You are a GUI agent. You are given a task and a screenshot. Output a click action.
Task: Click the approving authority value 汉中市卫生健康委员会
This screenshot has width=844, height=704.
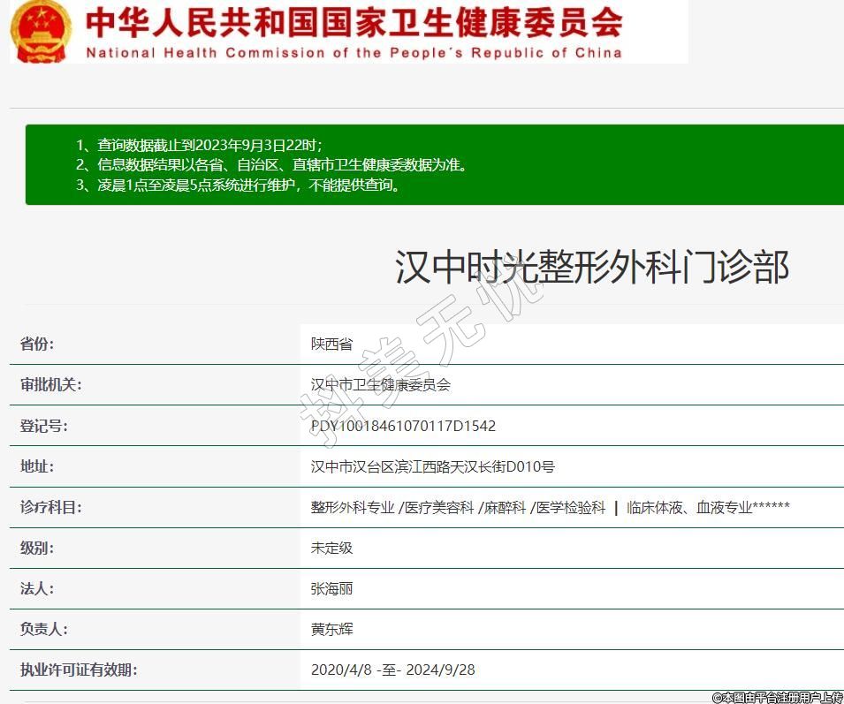coord(381,385)
